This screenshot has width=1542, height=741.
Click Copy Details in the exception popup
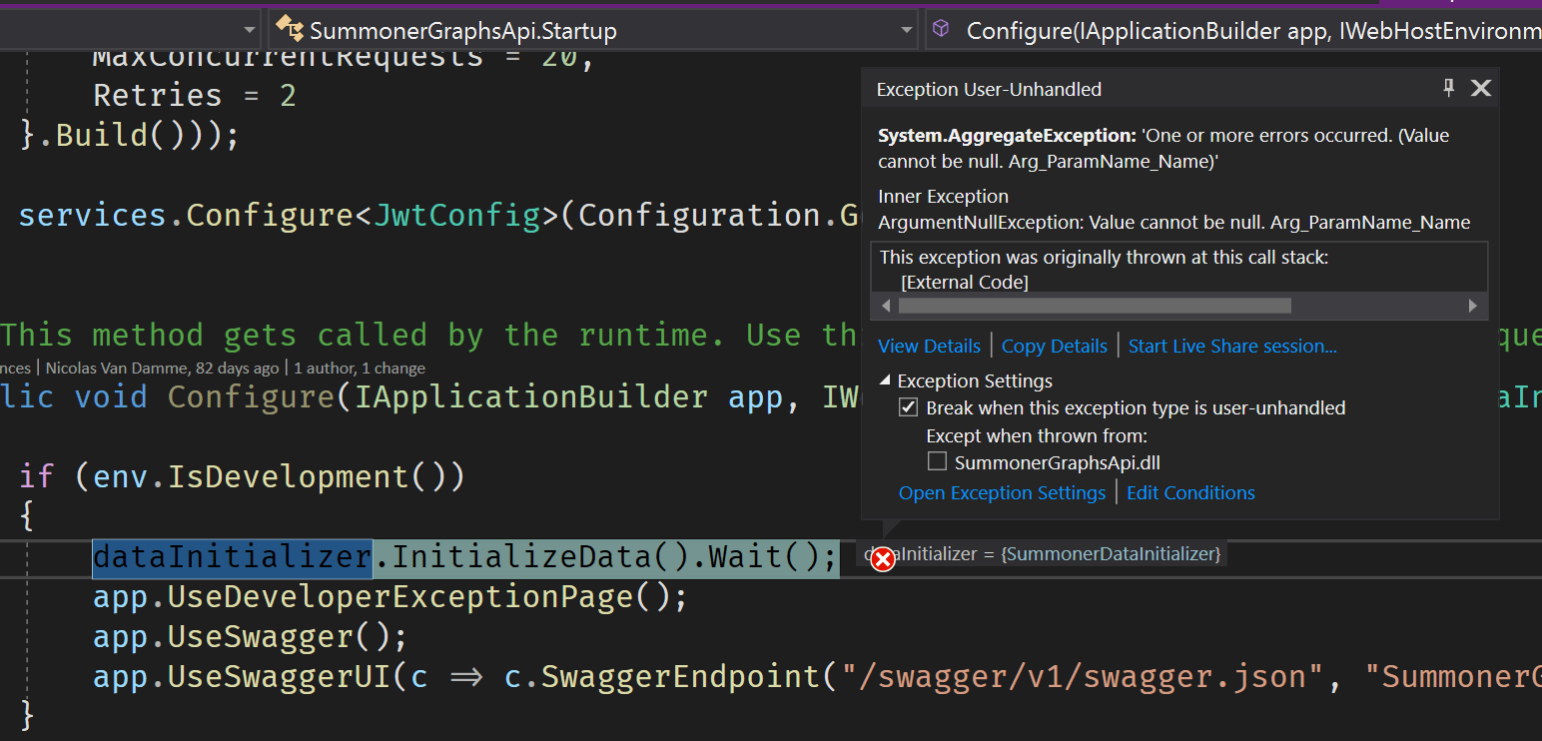click(x=1054, y=346)
